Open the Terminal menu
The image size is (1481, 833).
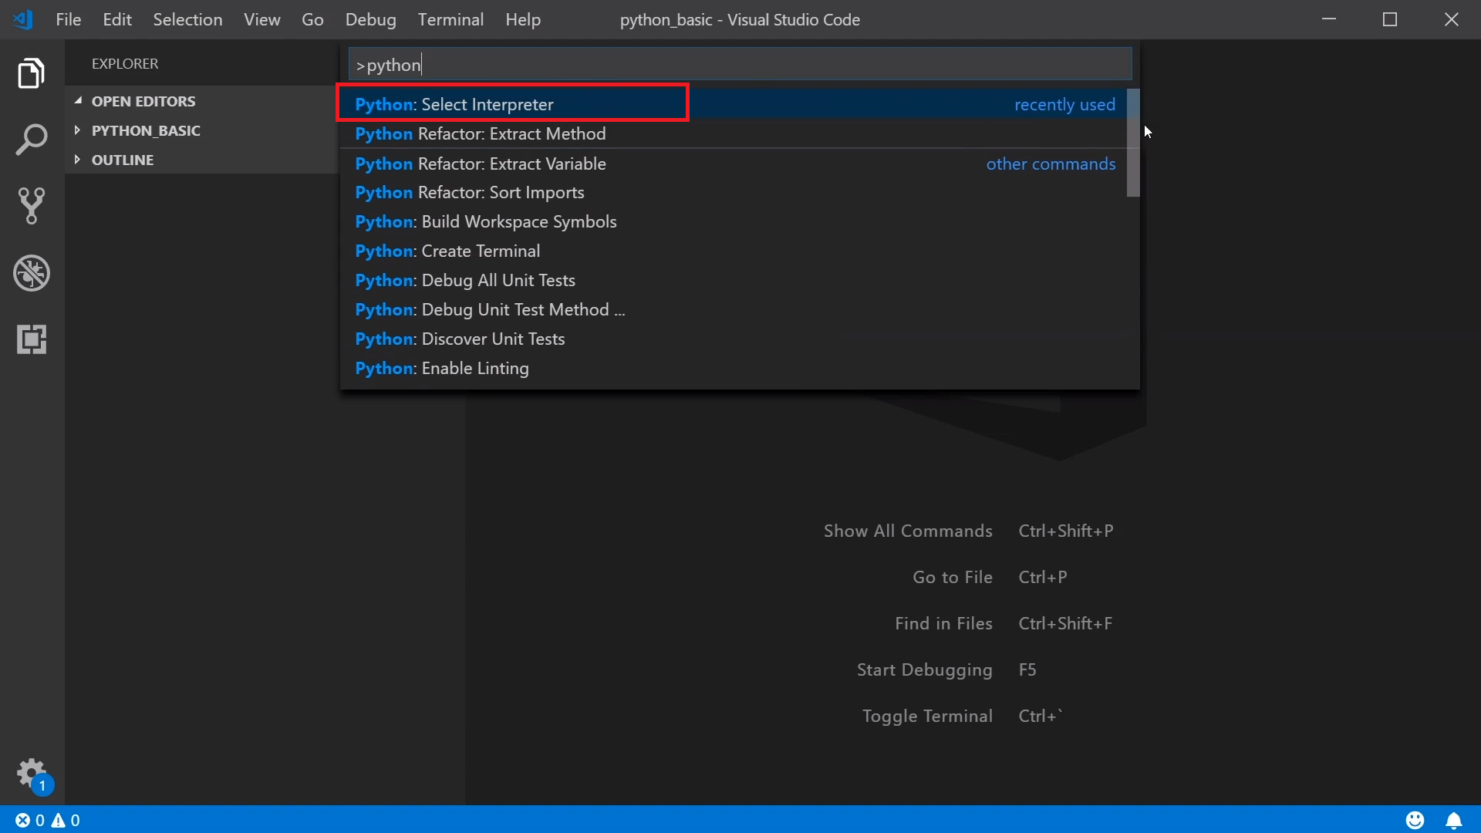[450, 20]
